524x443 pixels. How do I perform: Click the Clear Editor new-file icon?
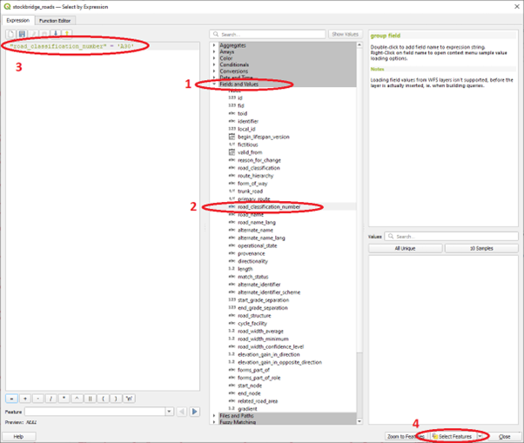coord(10,34)
